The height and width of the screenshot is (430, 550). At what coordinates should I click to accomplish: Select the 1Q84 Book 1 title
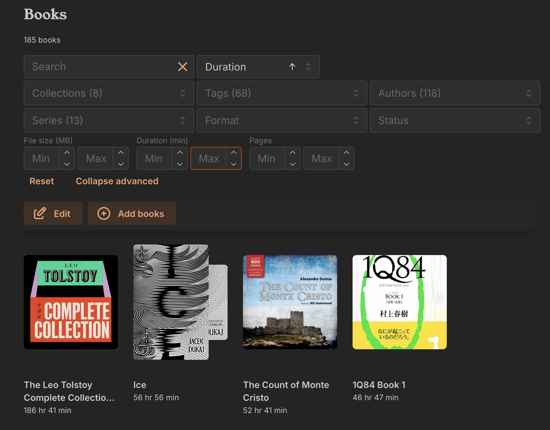pyautogui.click(x=379, y=385)
